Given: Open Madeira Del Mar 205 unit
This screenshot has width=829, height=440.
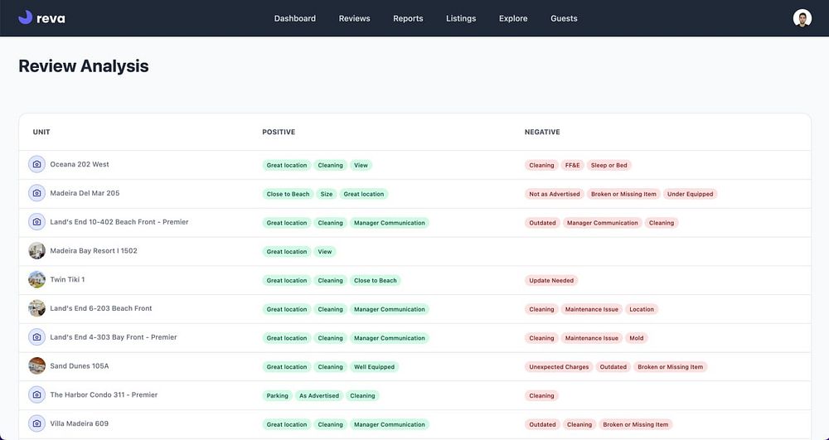Looking at the screenshot, I should [85, 193].
